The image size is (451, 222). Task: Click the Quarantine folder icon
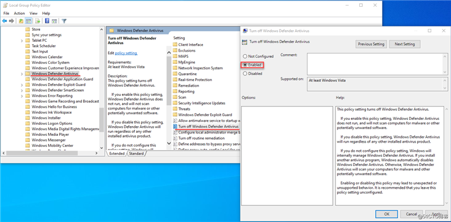[x=175, y=74]
